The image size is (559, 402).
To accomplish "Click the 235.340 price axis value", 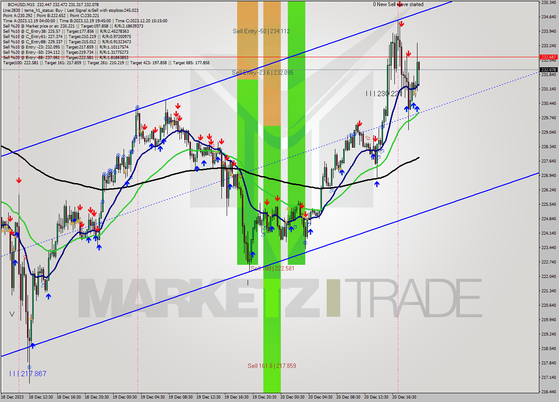I will (x=549, y=3).
